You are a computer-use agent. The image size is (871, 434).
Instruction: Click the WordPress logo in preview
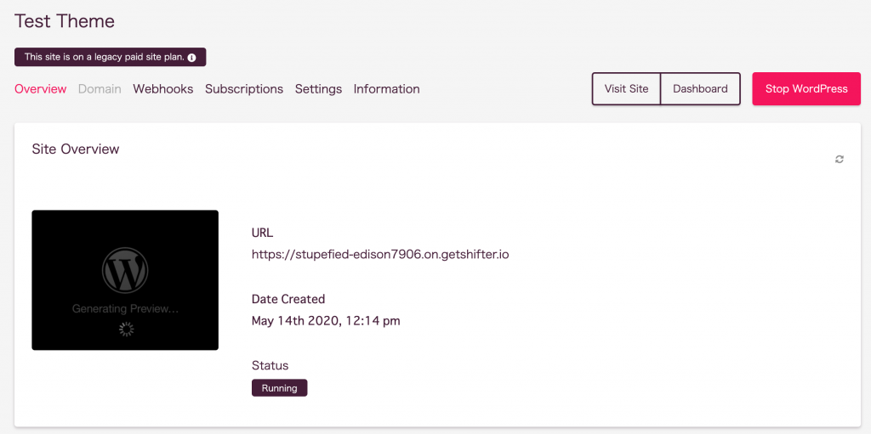click(125, 270)
